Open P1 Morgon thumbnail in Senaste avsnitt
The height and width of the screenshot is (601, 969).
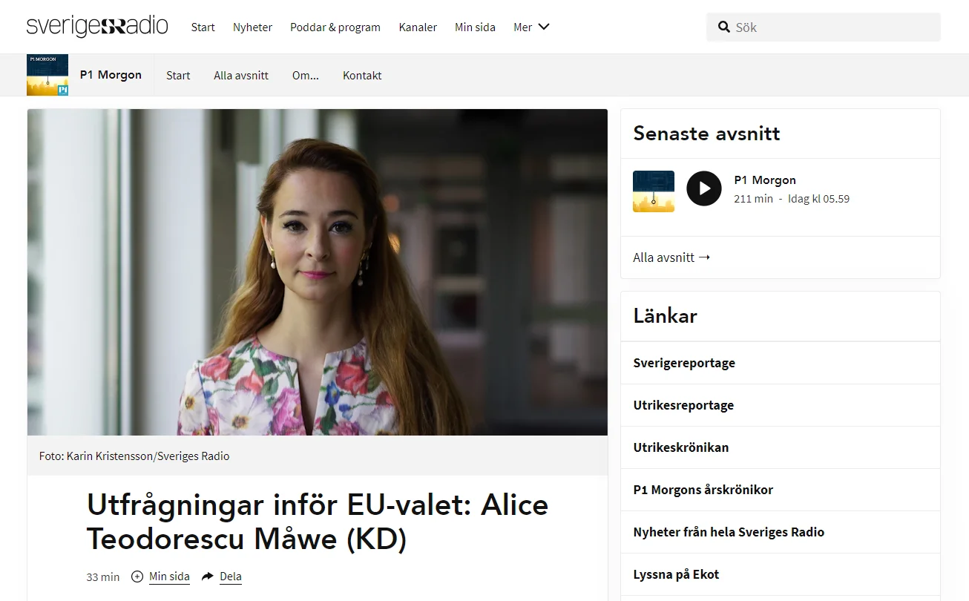click(654, 191)
